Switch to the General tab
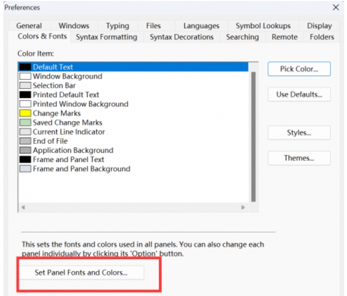 tap(29, 26)
